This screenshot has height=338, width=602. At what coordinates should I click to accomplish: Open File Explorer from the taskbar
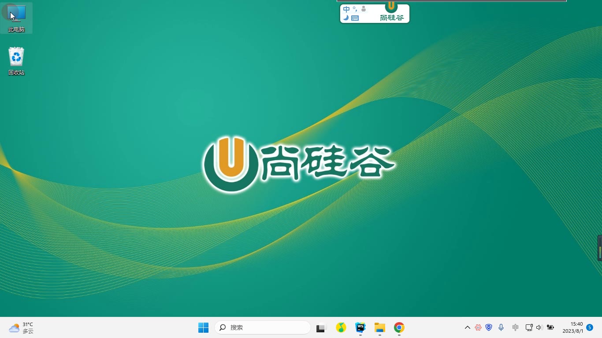pyautogui.click(x=380, y=327)
